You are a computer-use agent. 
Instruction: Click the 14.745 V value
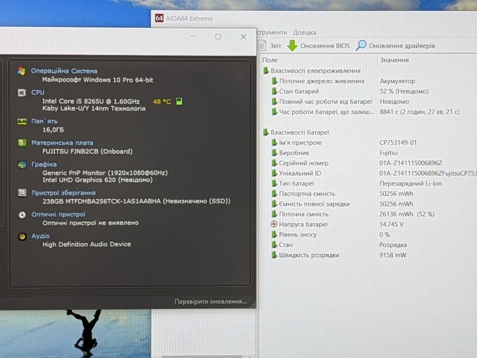click(x=391, y=224)
